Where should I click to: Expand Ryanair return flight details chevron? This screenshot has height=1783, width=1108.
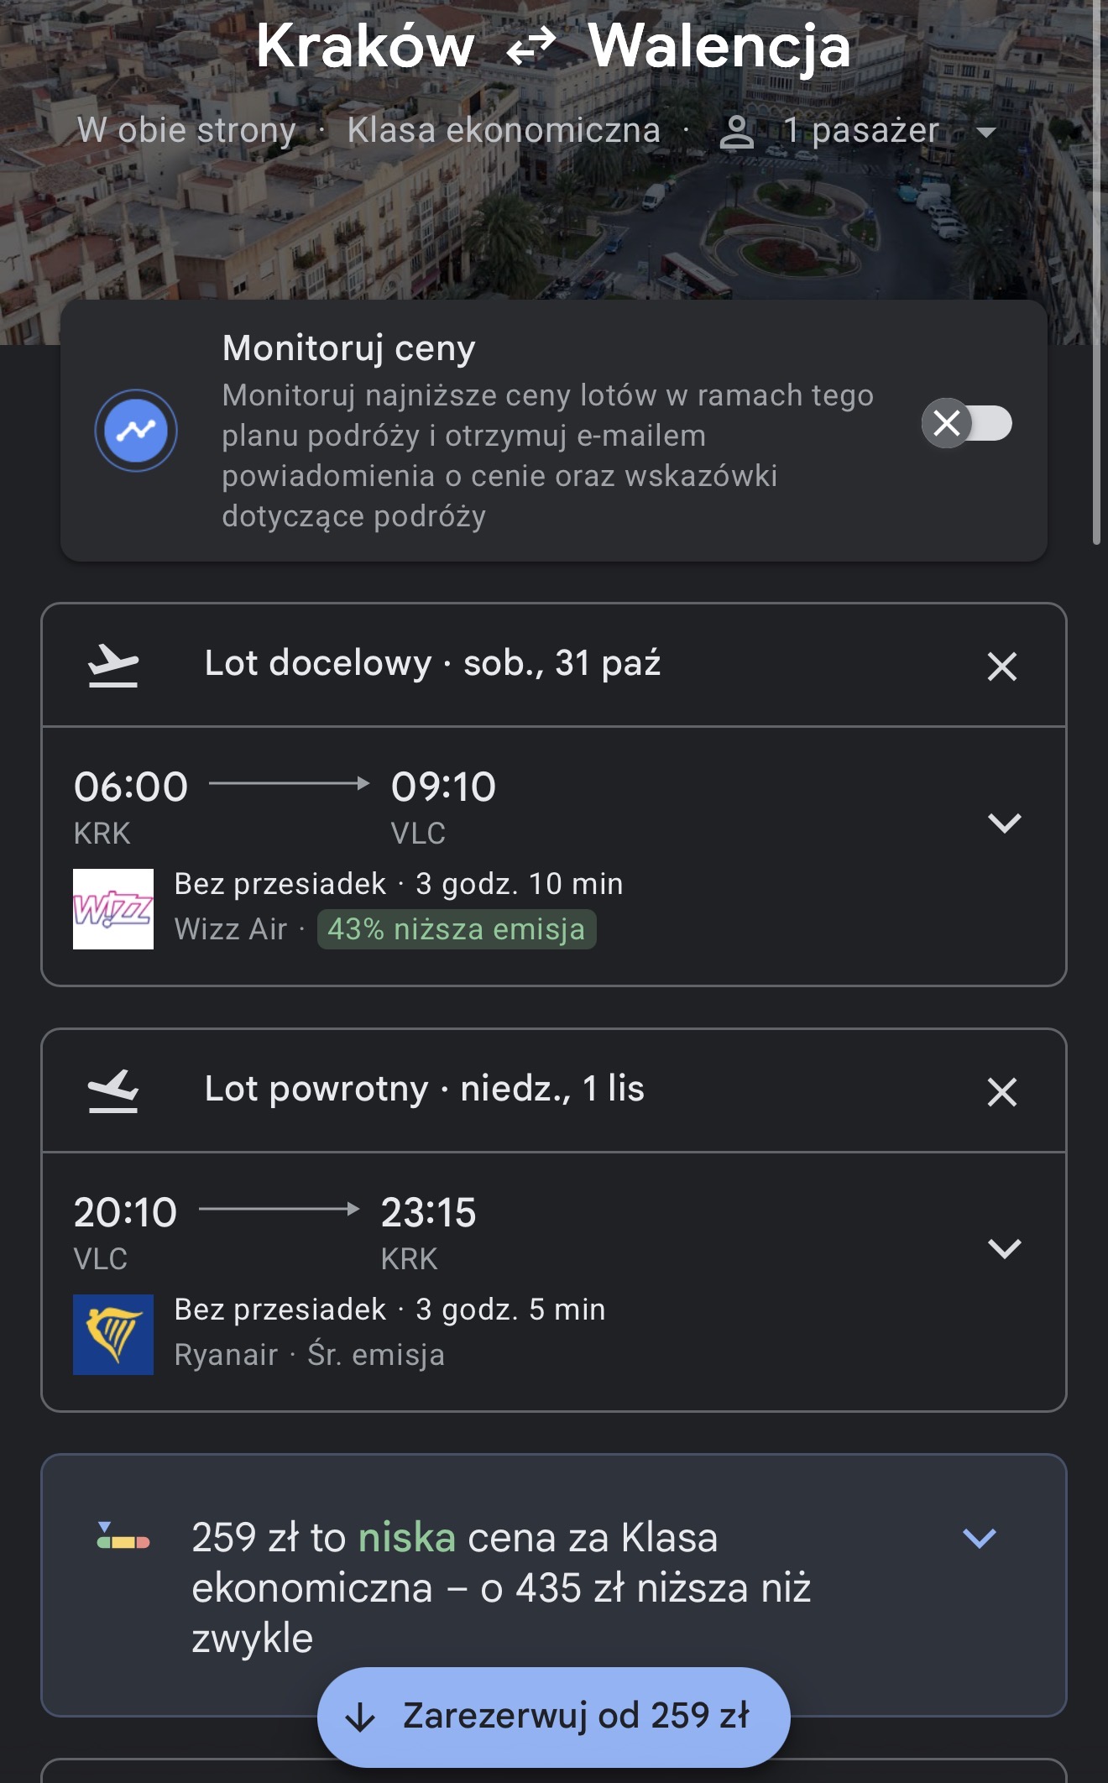tap(1005, 1248)
